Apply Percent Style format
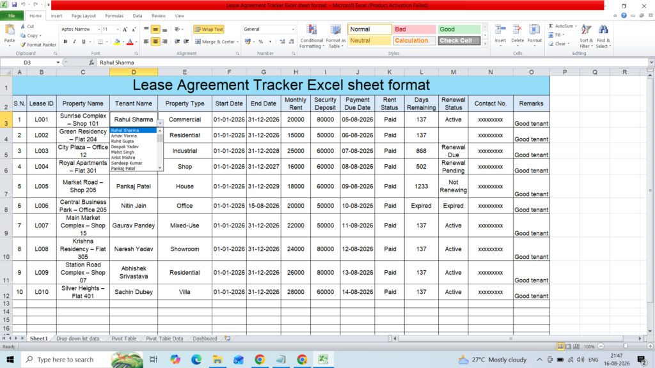The height and width of the screenshot is (368, 655). [x=261, y=42]
